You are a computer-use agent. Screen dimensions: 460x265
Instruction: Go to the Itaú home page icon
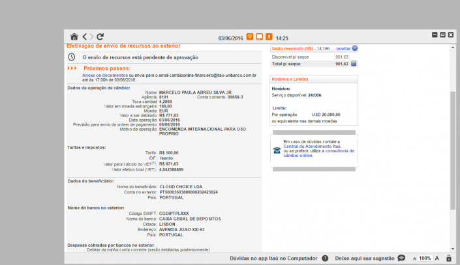point(74,36)
